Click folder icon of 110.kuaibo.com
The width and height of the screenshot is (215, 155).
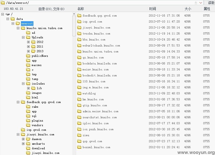(79, 81)
